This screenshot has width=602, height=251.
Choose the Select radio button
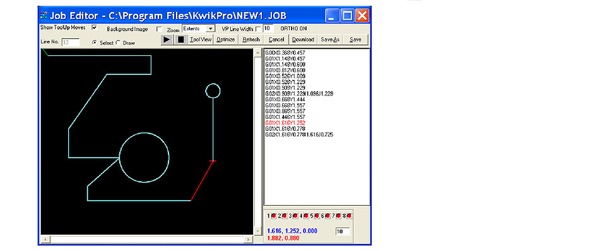[95, 43]
